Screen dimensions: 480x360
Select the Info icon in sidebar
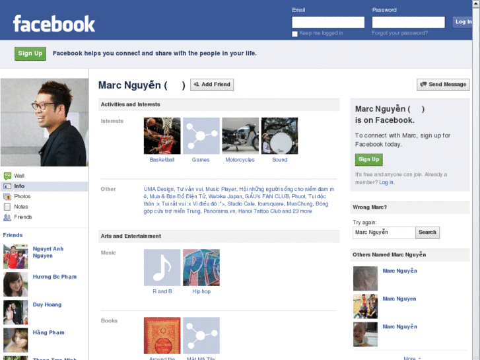[7, 186]
